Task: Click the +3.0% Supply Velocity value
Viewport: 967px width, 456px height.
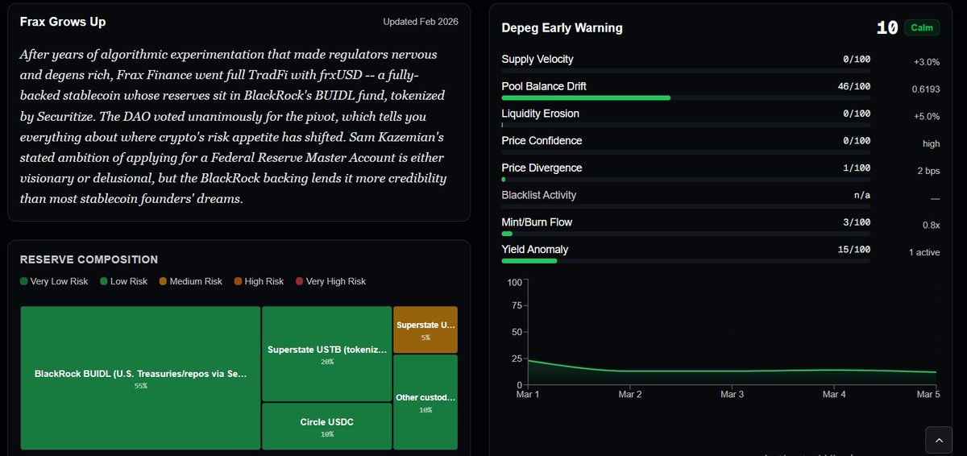Action: point(927,62)
